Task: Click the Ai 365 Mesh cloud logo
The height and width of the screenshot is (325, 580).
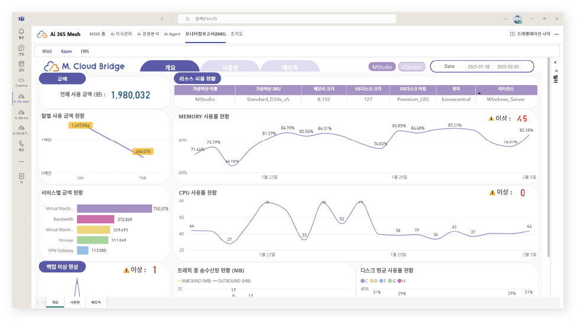Action: [42, 34]
